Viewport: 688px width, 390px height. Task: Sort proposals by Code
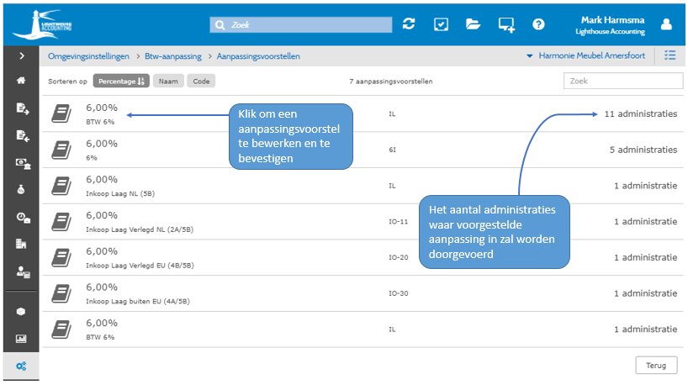click(x=201, y=81)
